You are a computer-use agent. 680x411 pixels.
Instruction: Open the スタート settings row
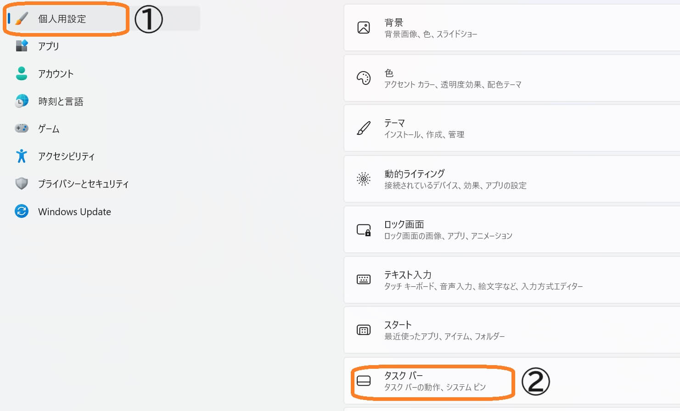(512, 330)
